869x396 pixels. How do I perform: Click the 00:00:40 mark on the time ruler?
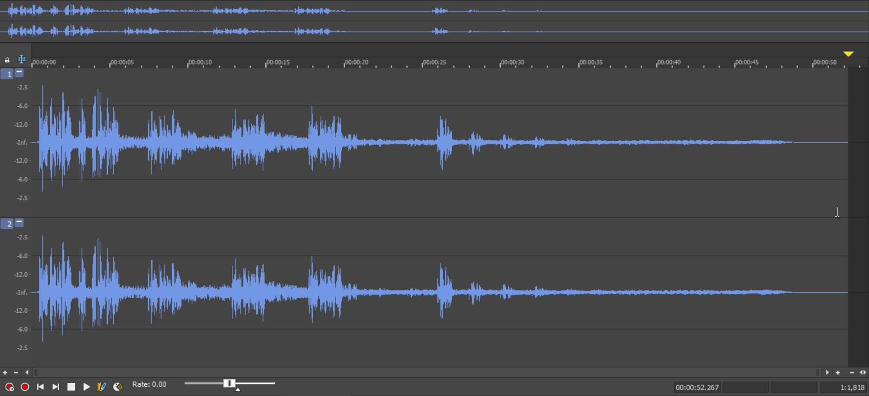point(669,62)
